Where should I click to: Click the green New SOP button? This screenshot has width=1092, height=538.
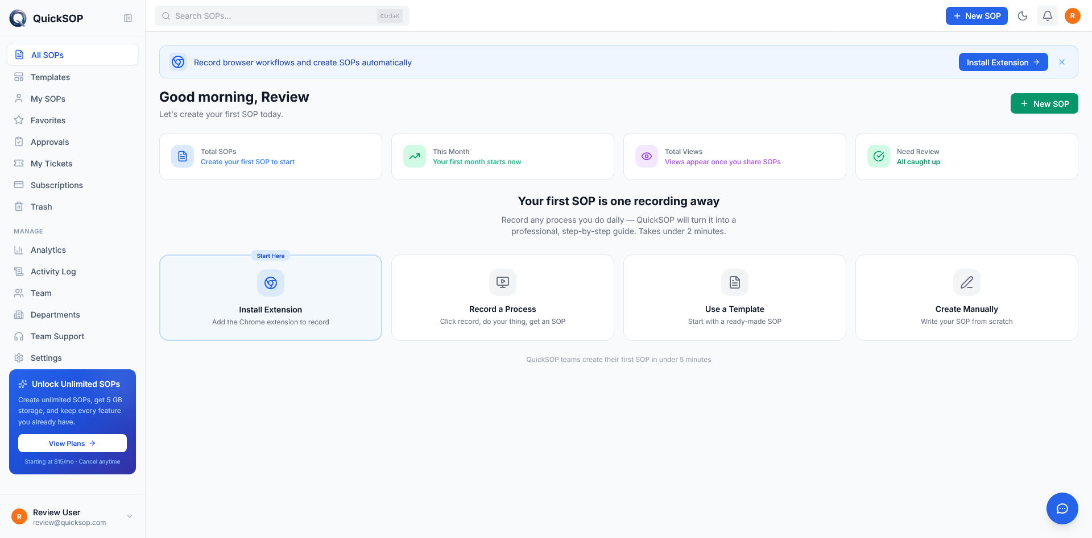(1044, 103)
